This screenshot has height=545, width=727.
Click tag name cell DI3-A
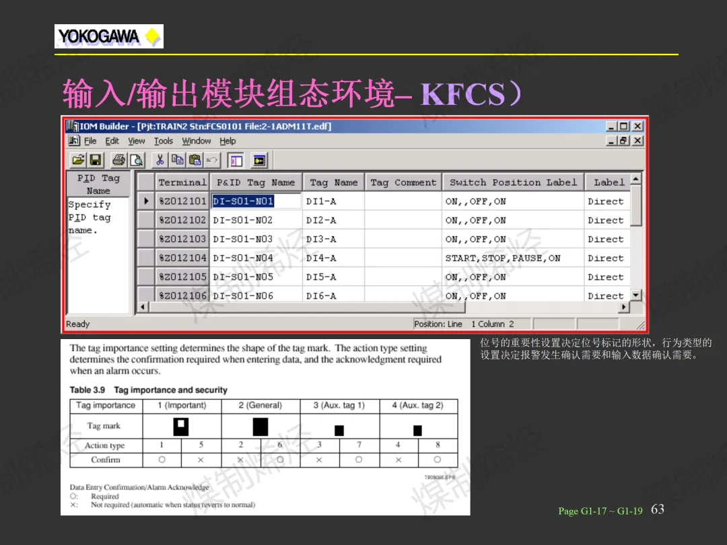334,239
